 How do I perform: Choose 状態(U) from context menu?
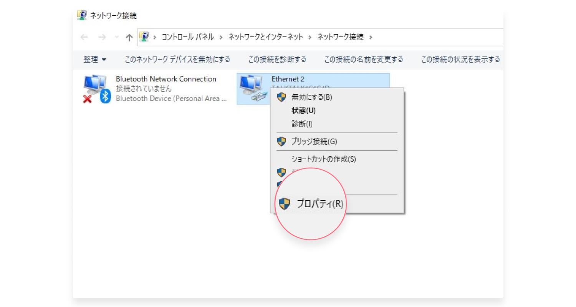coord(337,111)
